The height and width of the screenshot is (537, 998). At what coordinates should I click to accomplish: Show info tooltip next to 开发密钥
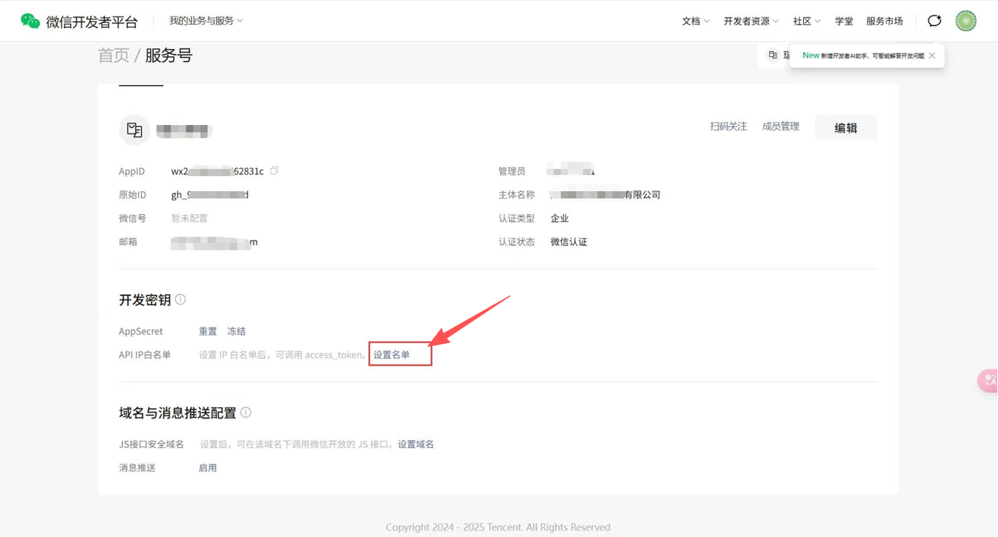click(x=180, y=300)
